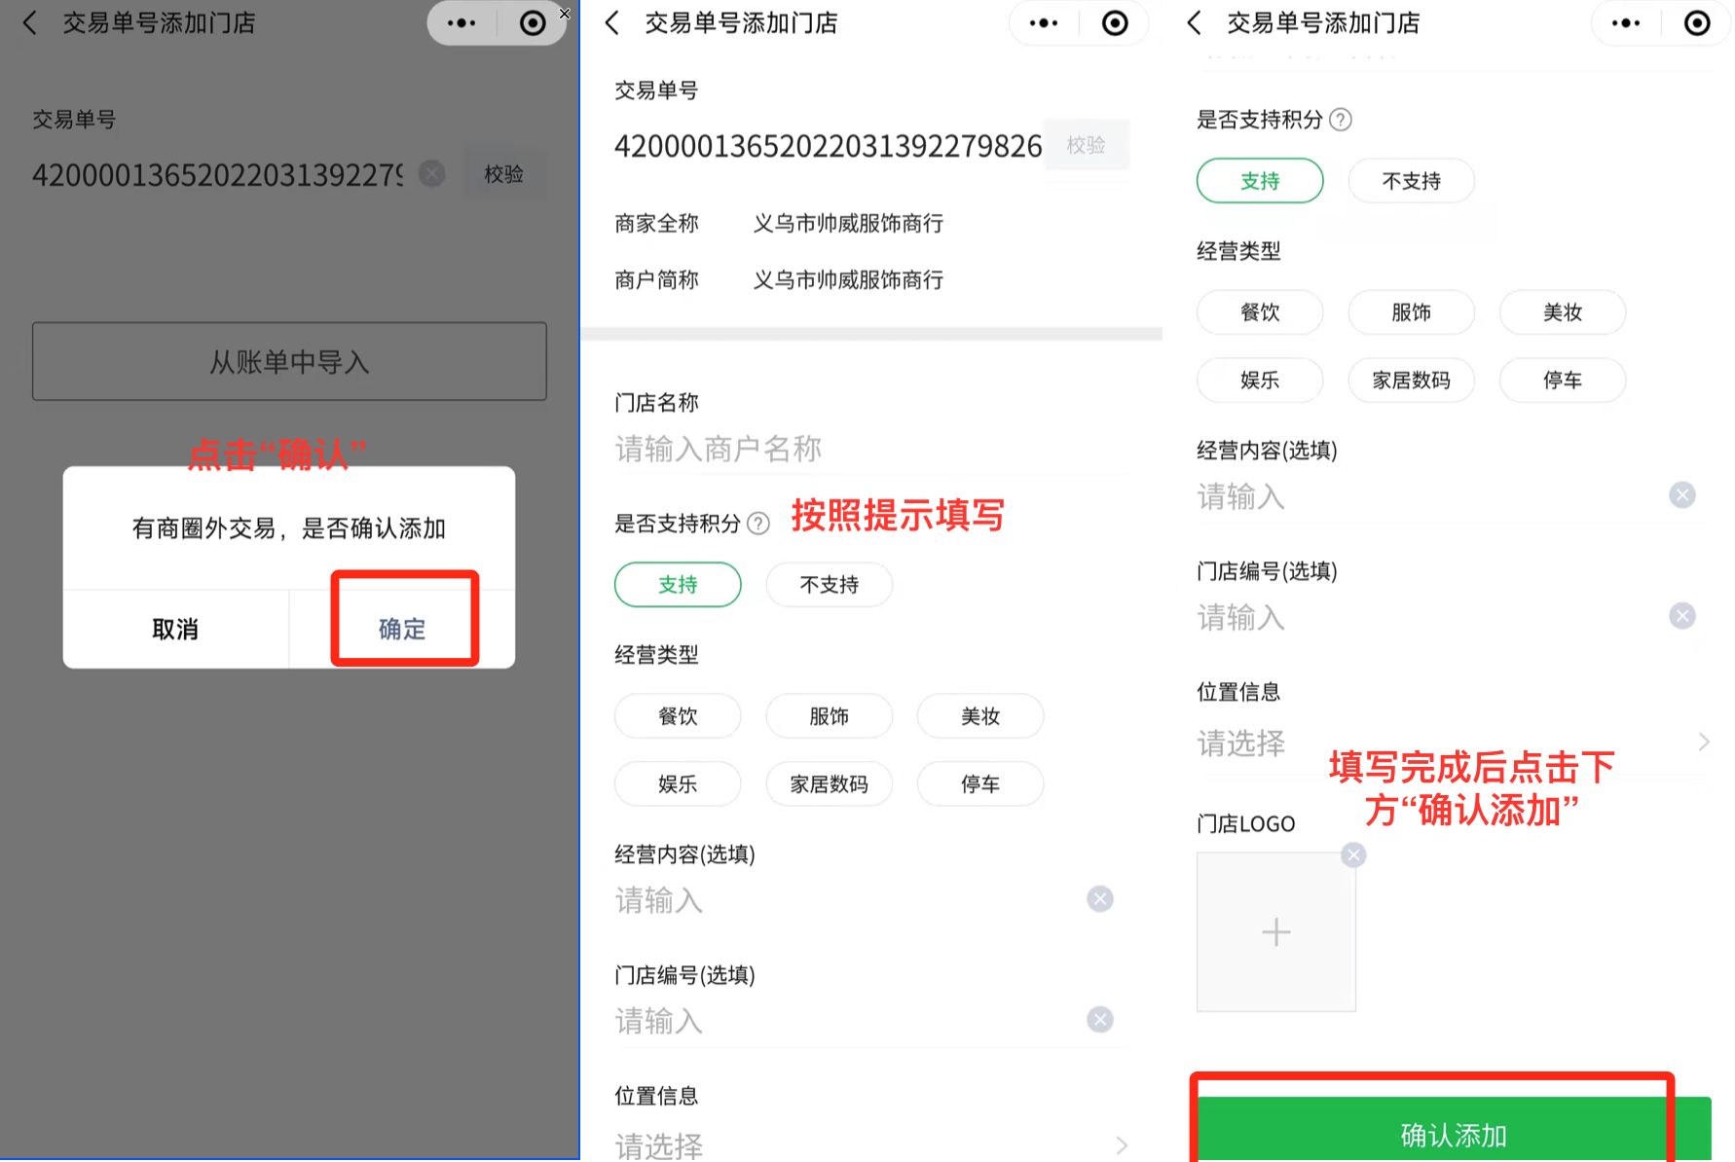This screenshot has height=1162, width=1735.
Task: Select 支持 points option in the middle panel
Action: pyautogui.click(x=678, y=585)
